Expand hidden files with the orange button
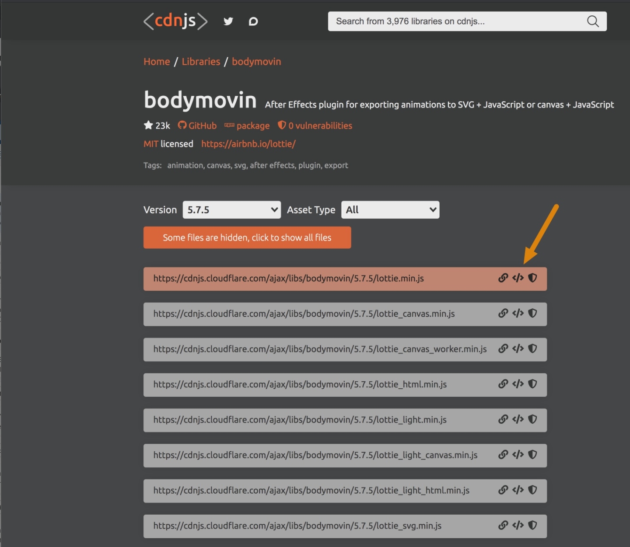 247,237
